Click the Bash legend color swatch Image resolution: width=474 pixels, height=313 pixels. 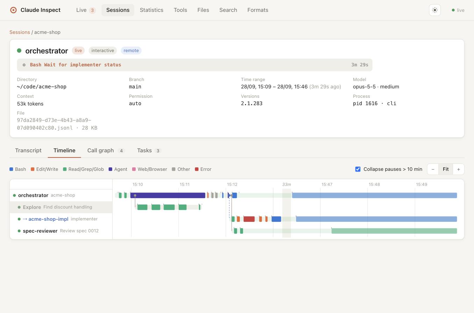[x=11, y=169]
